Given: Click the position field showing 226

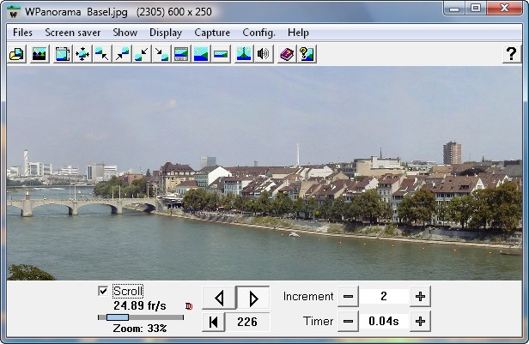Looking at the screenshot, I should [247, 322].
